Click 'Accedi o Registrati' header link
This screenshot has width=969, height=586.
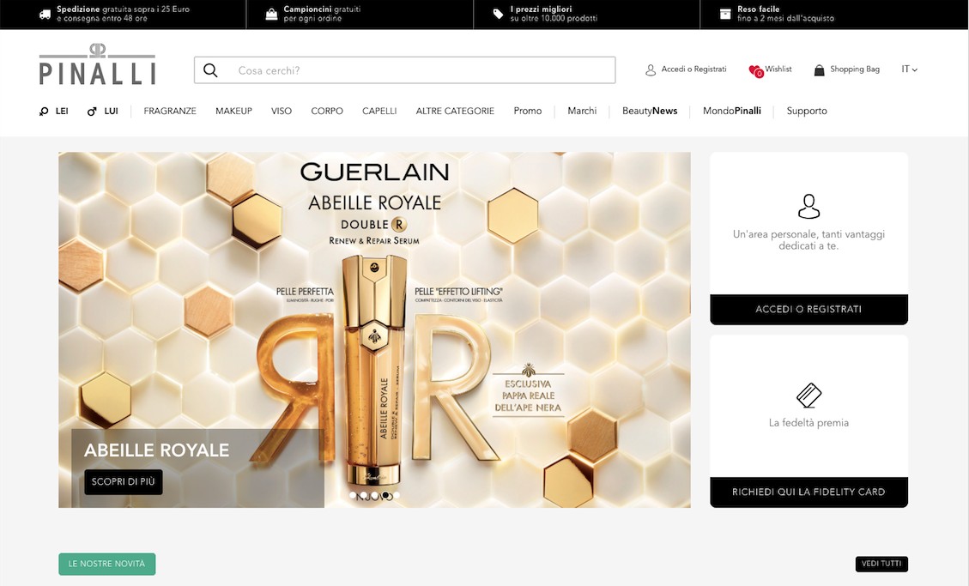coord(694,69)
